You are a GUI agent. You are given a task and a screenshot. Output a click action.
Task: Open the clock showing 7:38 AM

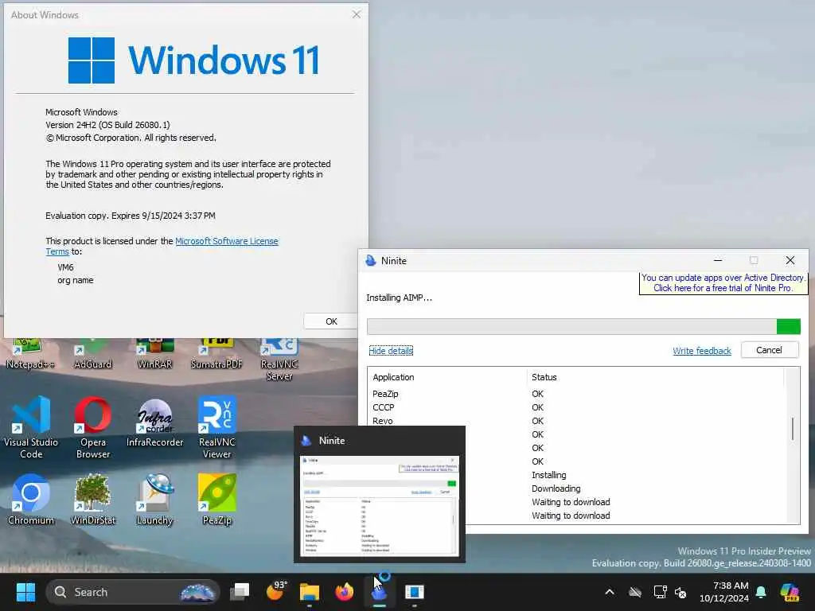coord(724,592)
